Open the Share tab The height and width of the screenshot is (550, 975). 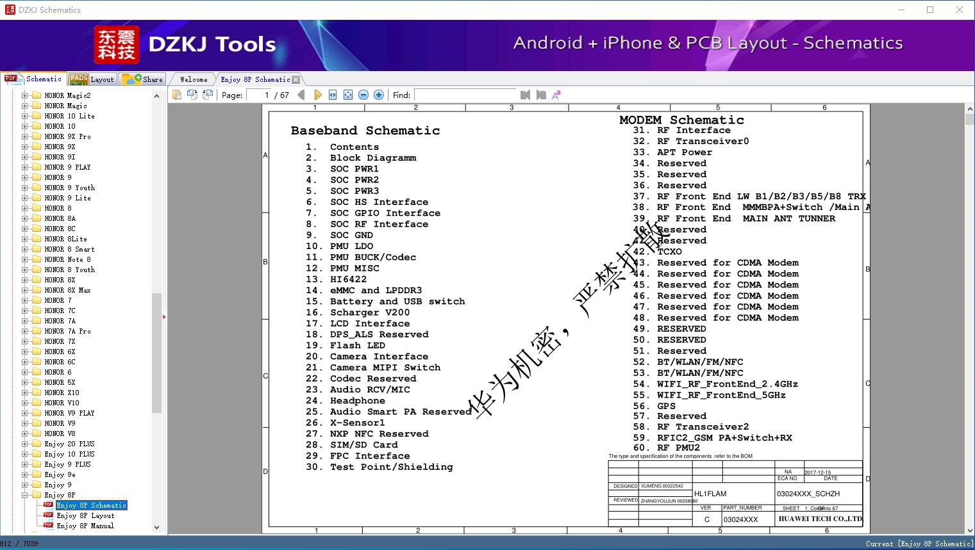[142, 79]
